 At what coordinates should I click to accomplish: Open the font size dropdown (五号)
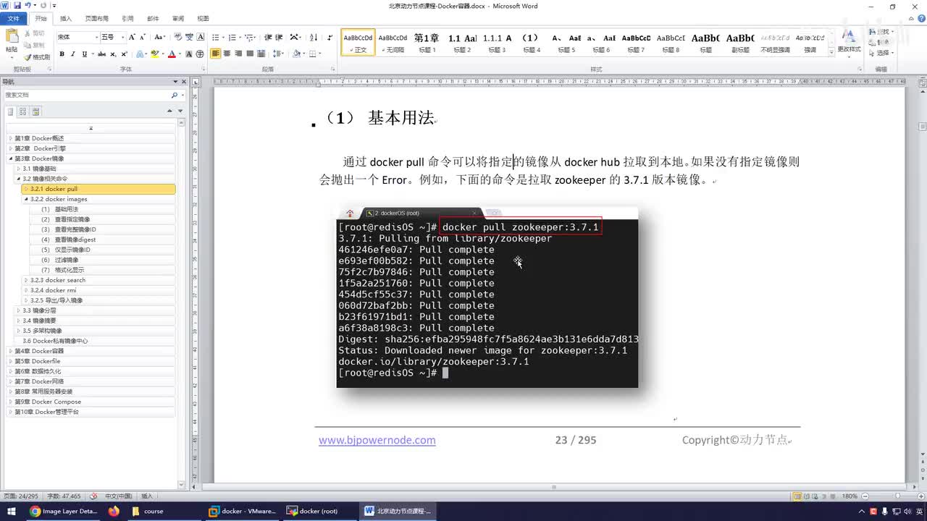[122, 37]
